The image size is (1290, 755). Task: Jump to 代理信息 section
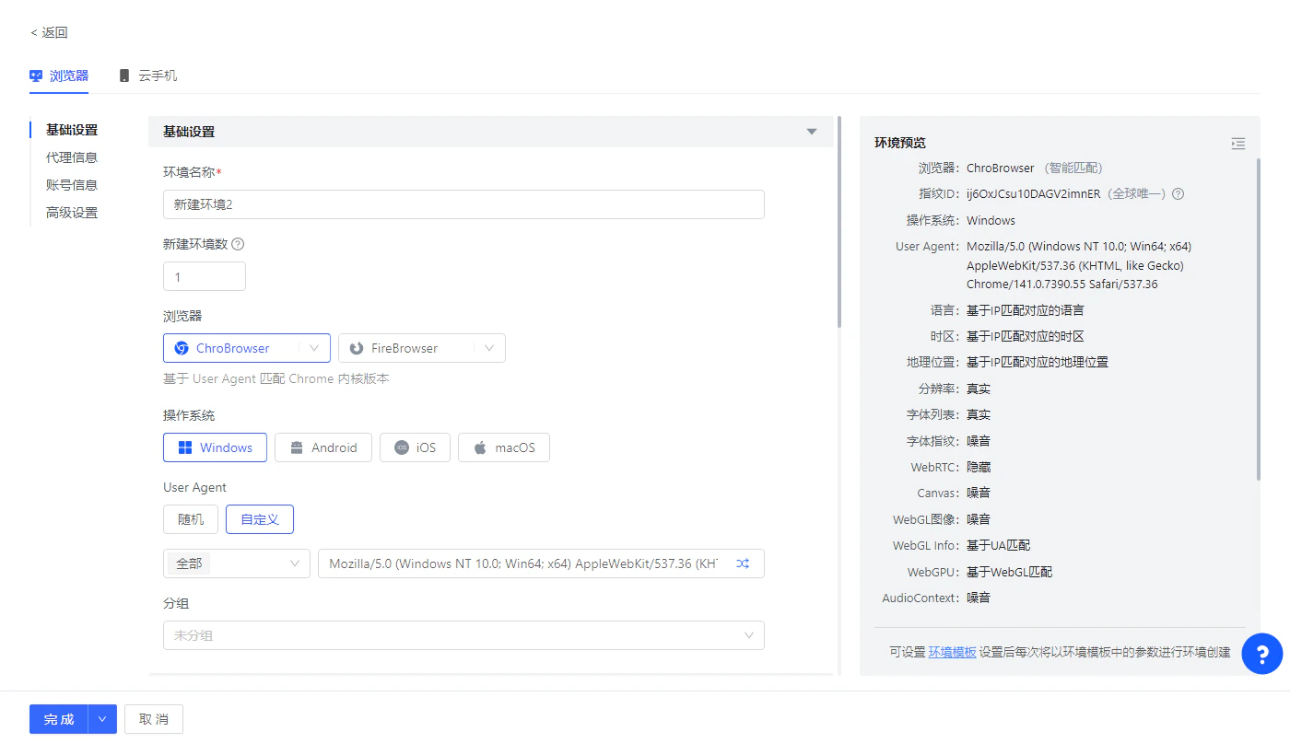click(72, 157)
